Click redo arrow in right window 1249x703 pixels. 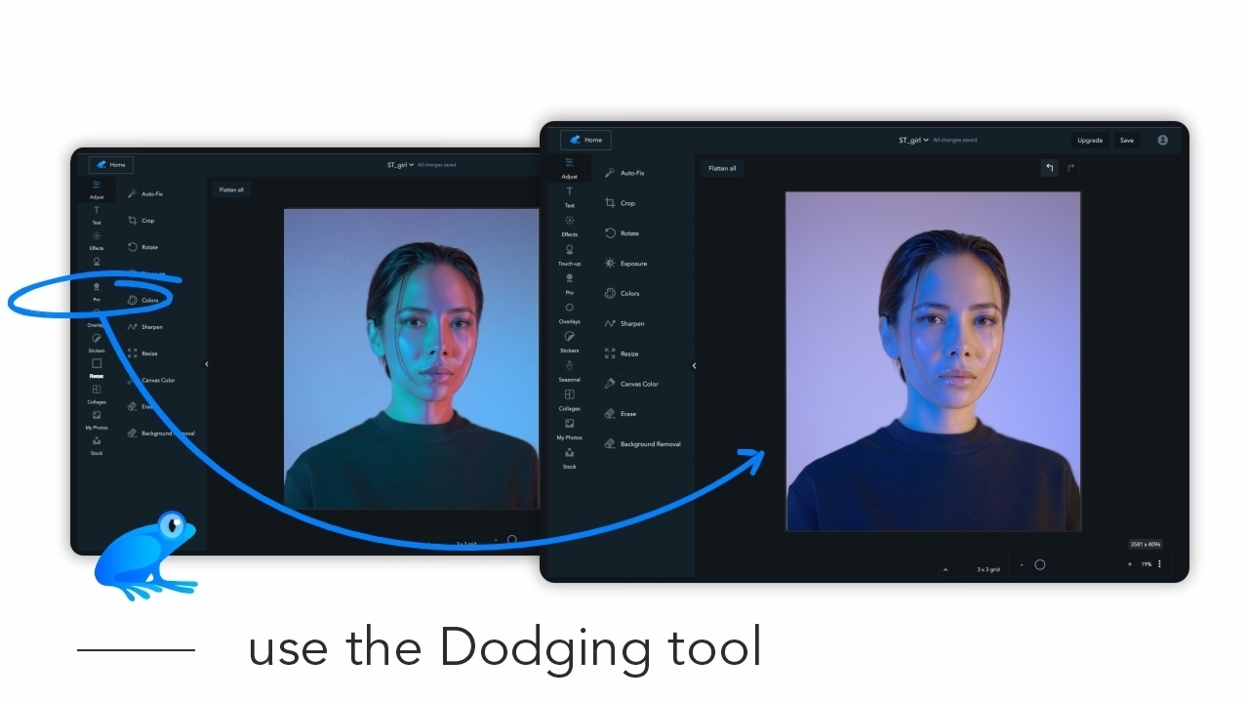click(x=1070, y=168)
